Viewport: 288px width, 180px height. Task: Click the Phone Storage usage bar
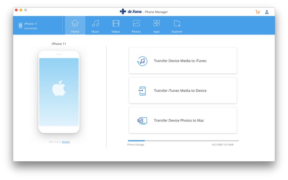[x=183, y=141]
